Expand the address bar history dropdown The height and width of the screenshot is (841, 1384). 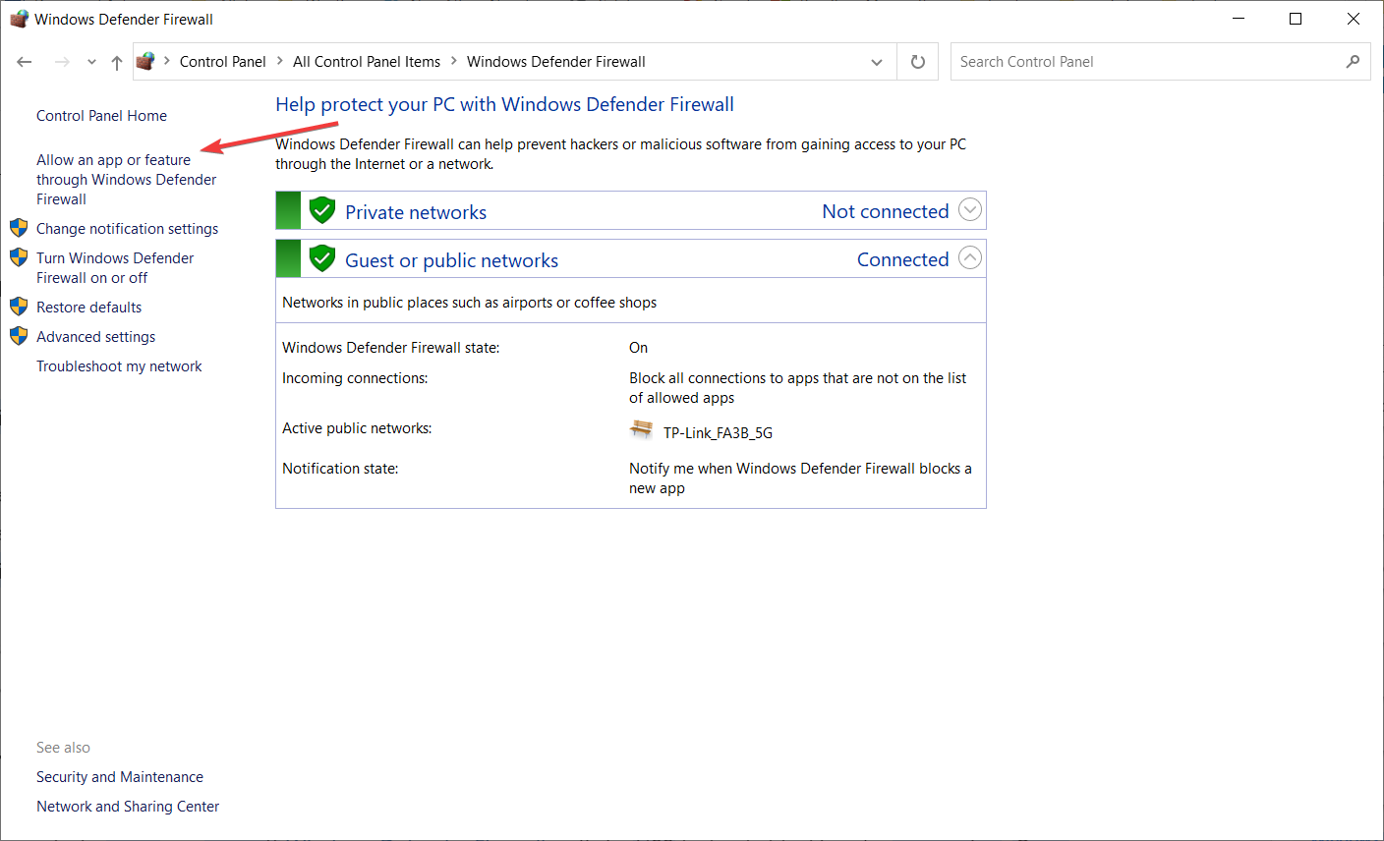click(x=877, y=62)
